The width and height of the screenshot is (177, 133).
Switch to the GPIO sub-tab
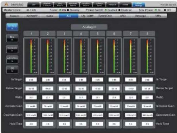click(x=123, y=16)
